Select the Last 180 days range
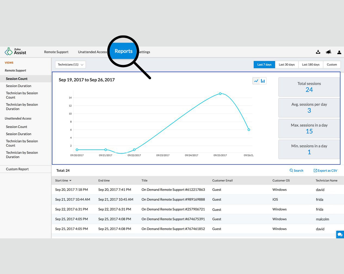344x274 pixels. (311, 65)
